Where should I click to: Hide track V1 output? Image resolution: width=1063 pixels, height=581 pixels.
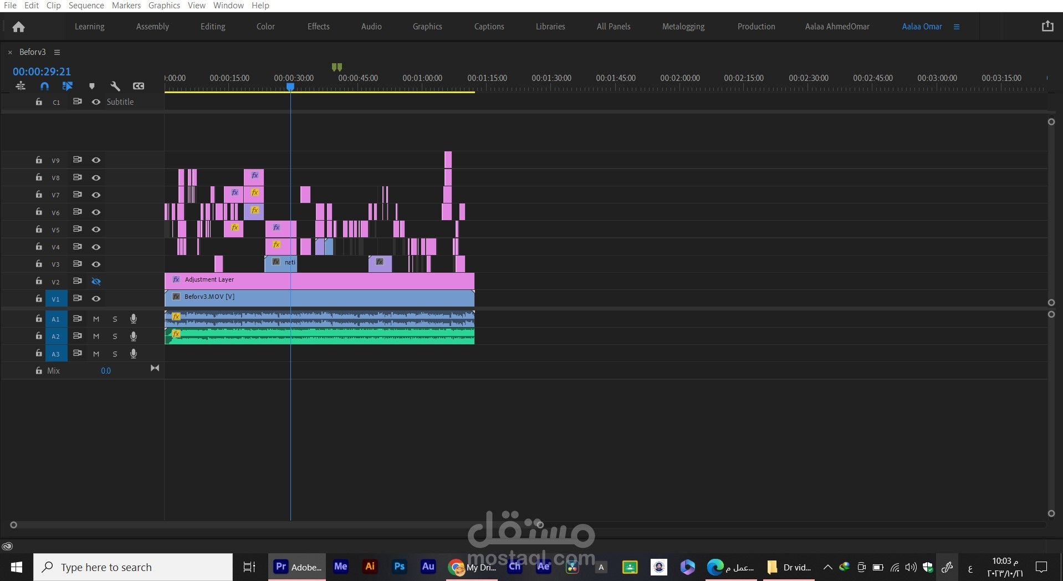point(96,298)
